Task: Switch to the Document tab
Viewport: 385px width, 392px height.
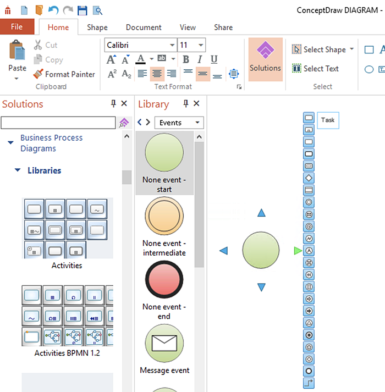Action: point(144,27)
